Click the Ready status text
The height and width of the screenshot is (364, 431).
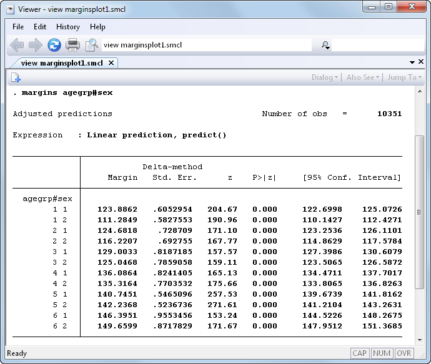coord(17,353)
